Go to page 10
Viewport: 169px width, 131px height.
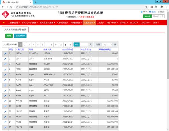coord(61,45)
